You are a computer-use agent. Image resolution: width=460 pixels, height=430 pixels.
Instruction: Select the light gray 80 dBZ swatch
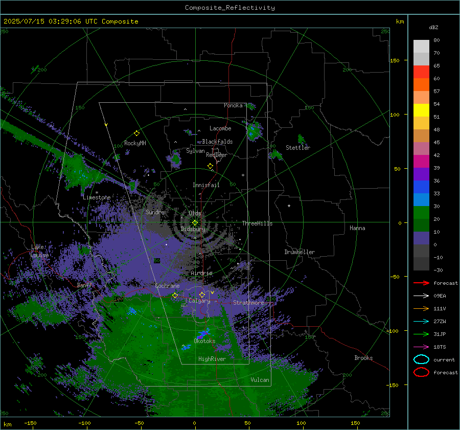(421, 46)
